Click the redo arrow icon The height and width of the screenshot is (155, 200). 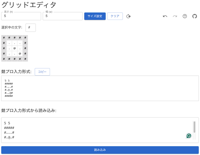coord(175,16)
